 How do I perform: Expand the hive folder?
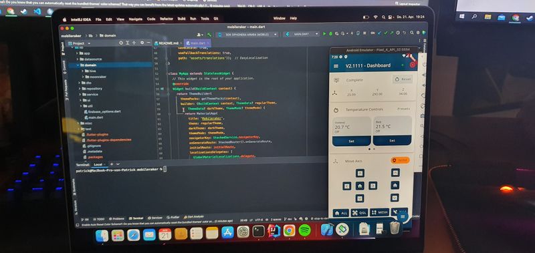point(82,71)
